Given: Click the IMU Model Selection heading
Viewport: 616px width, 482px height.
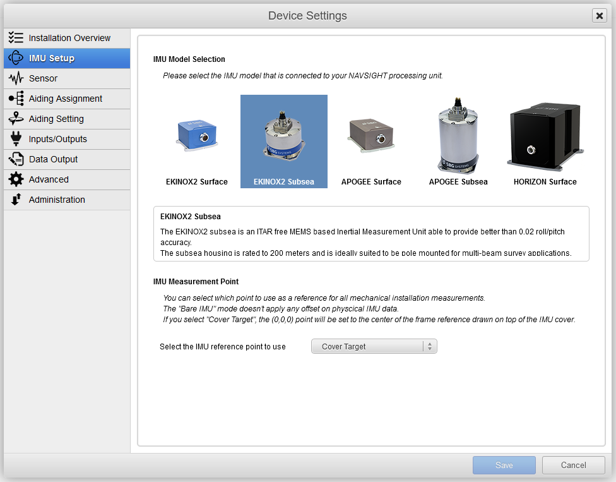Looking at the screenshot, I should click(189, 59).
